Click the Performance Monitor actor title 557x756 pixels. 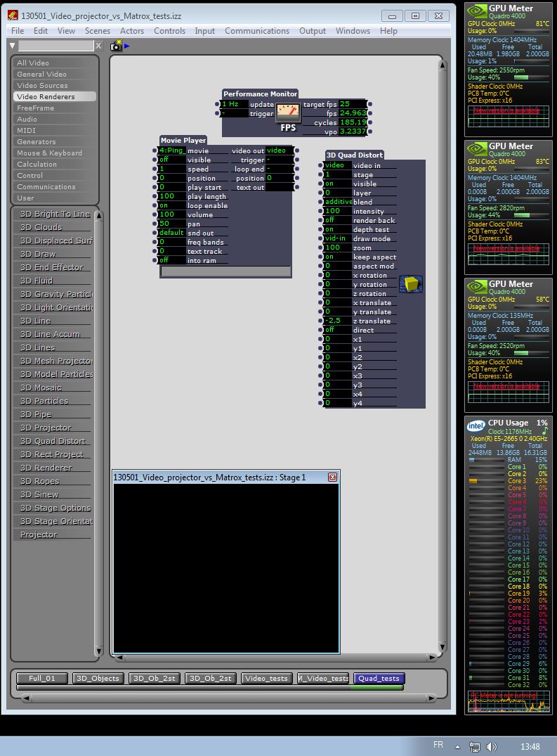pyautogui.click(x=261, y=94)
